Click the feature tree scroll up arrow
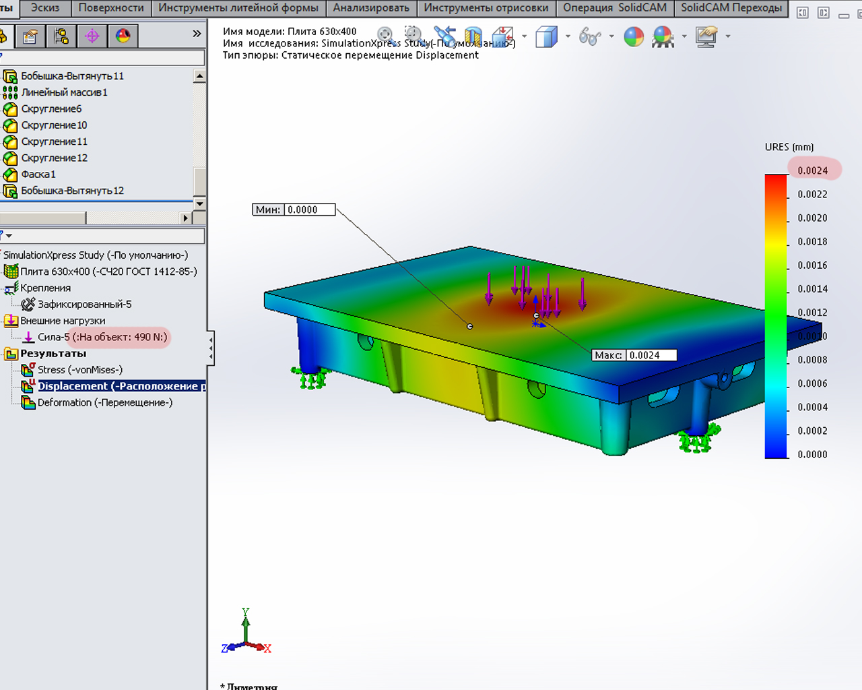862x690 pixels. tap(199, 76)
